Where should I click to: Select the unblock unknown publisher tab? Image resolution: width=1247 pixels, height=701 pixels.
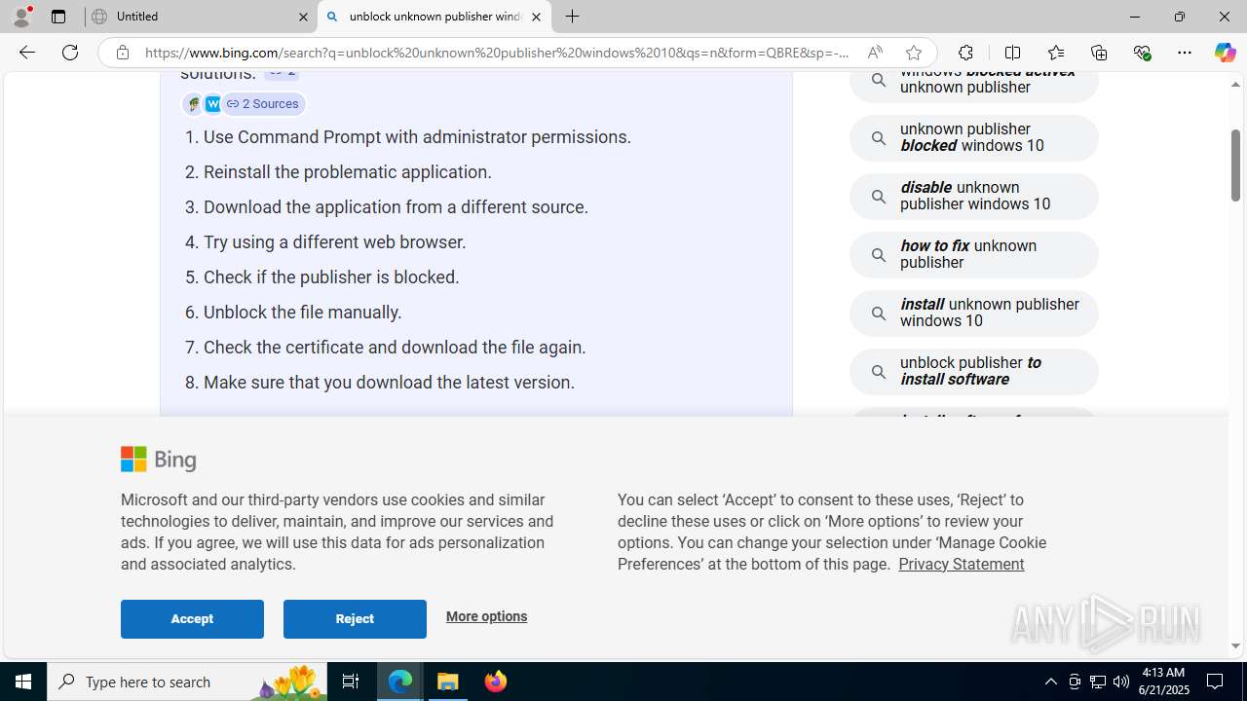[435, 17]
